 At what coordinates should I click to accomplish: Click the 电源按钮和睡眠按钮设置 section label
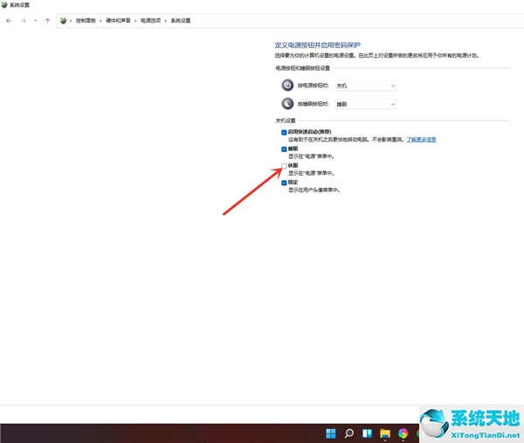303,68
